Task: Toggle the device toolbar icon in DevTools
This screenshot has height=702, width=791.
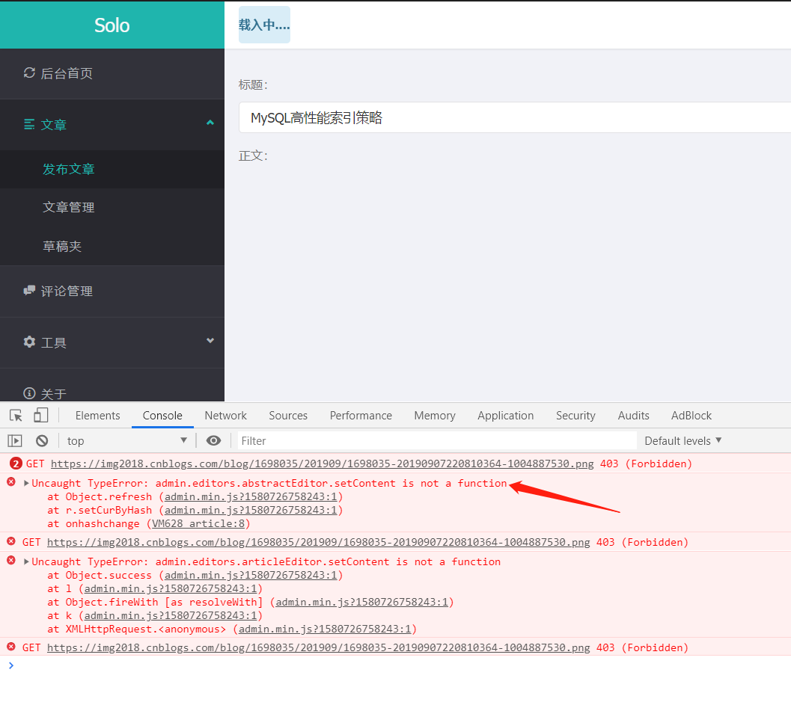Action: 41,415
